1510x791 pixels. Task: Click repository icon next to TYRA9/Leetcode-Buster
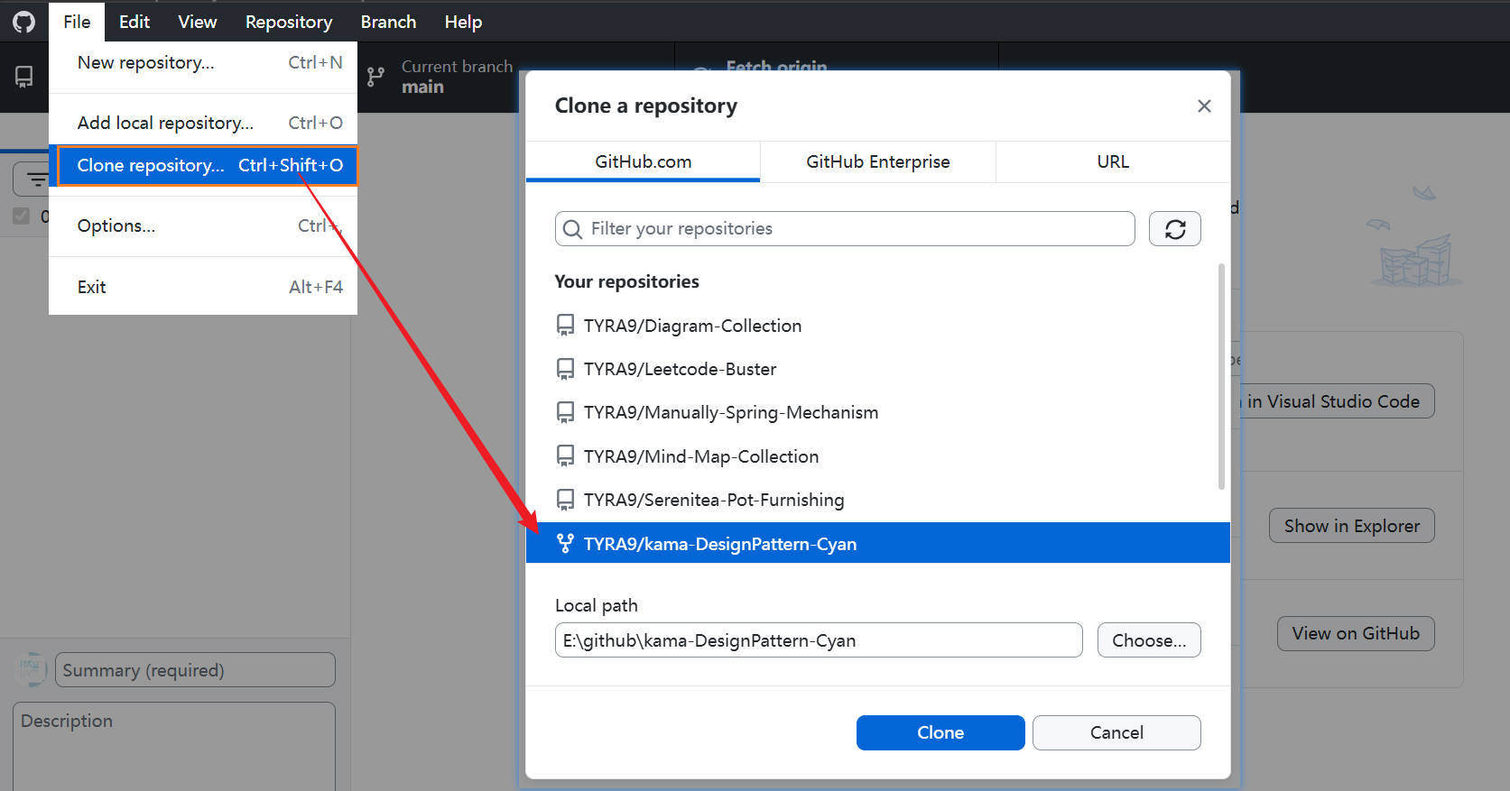coord(565,369)
